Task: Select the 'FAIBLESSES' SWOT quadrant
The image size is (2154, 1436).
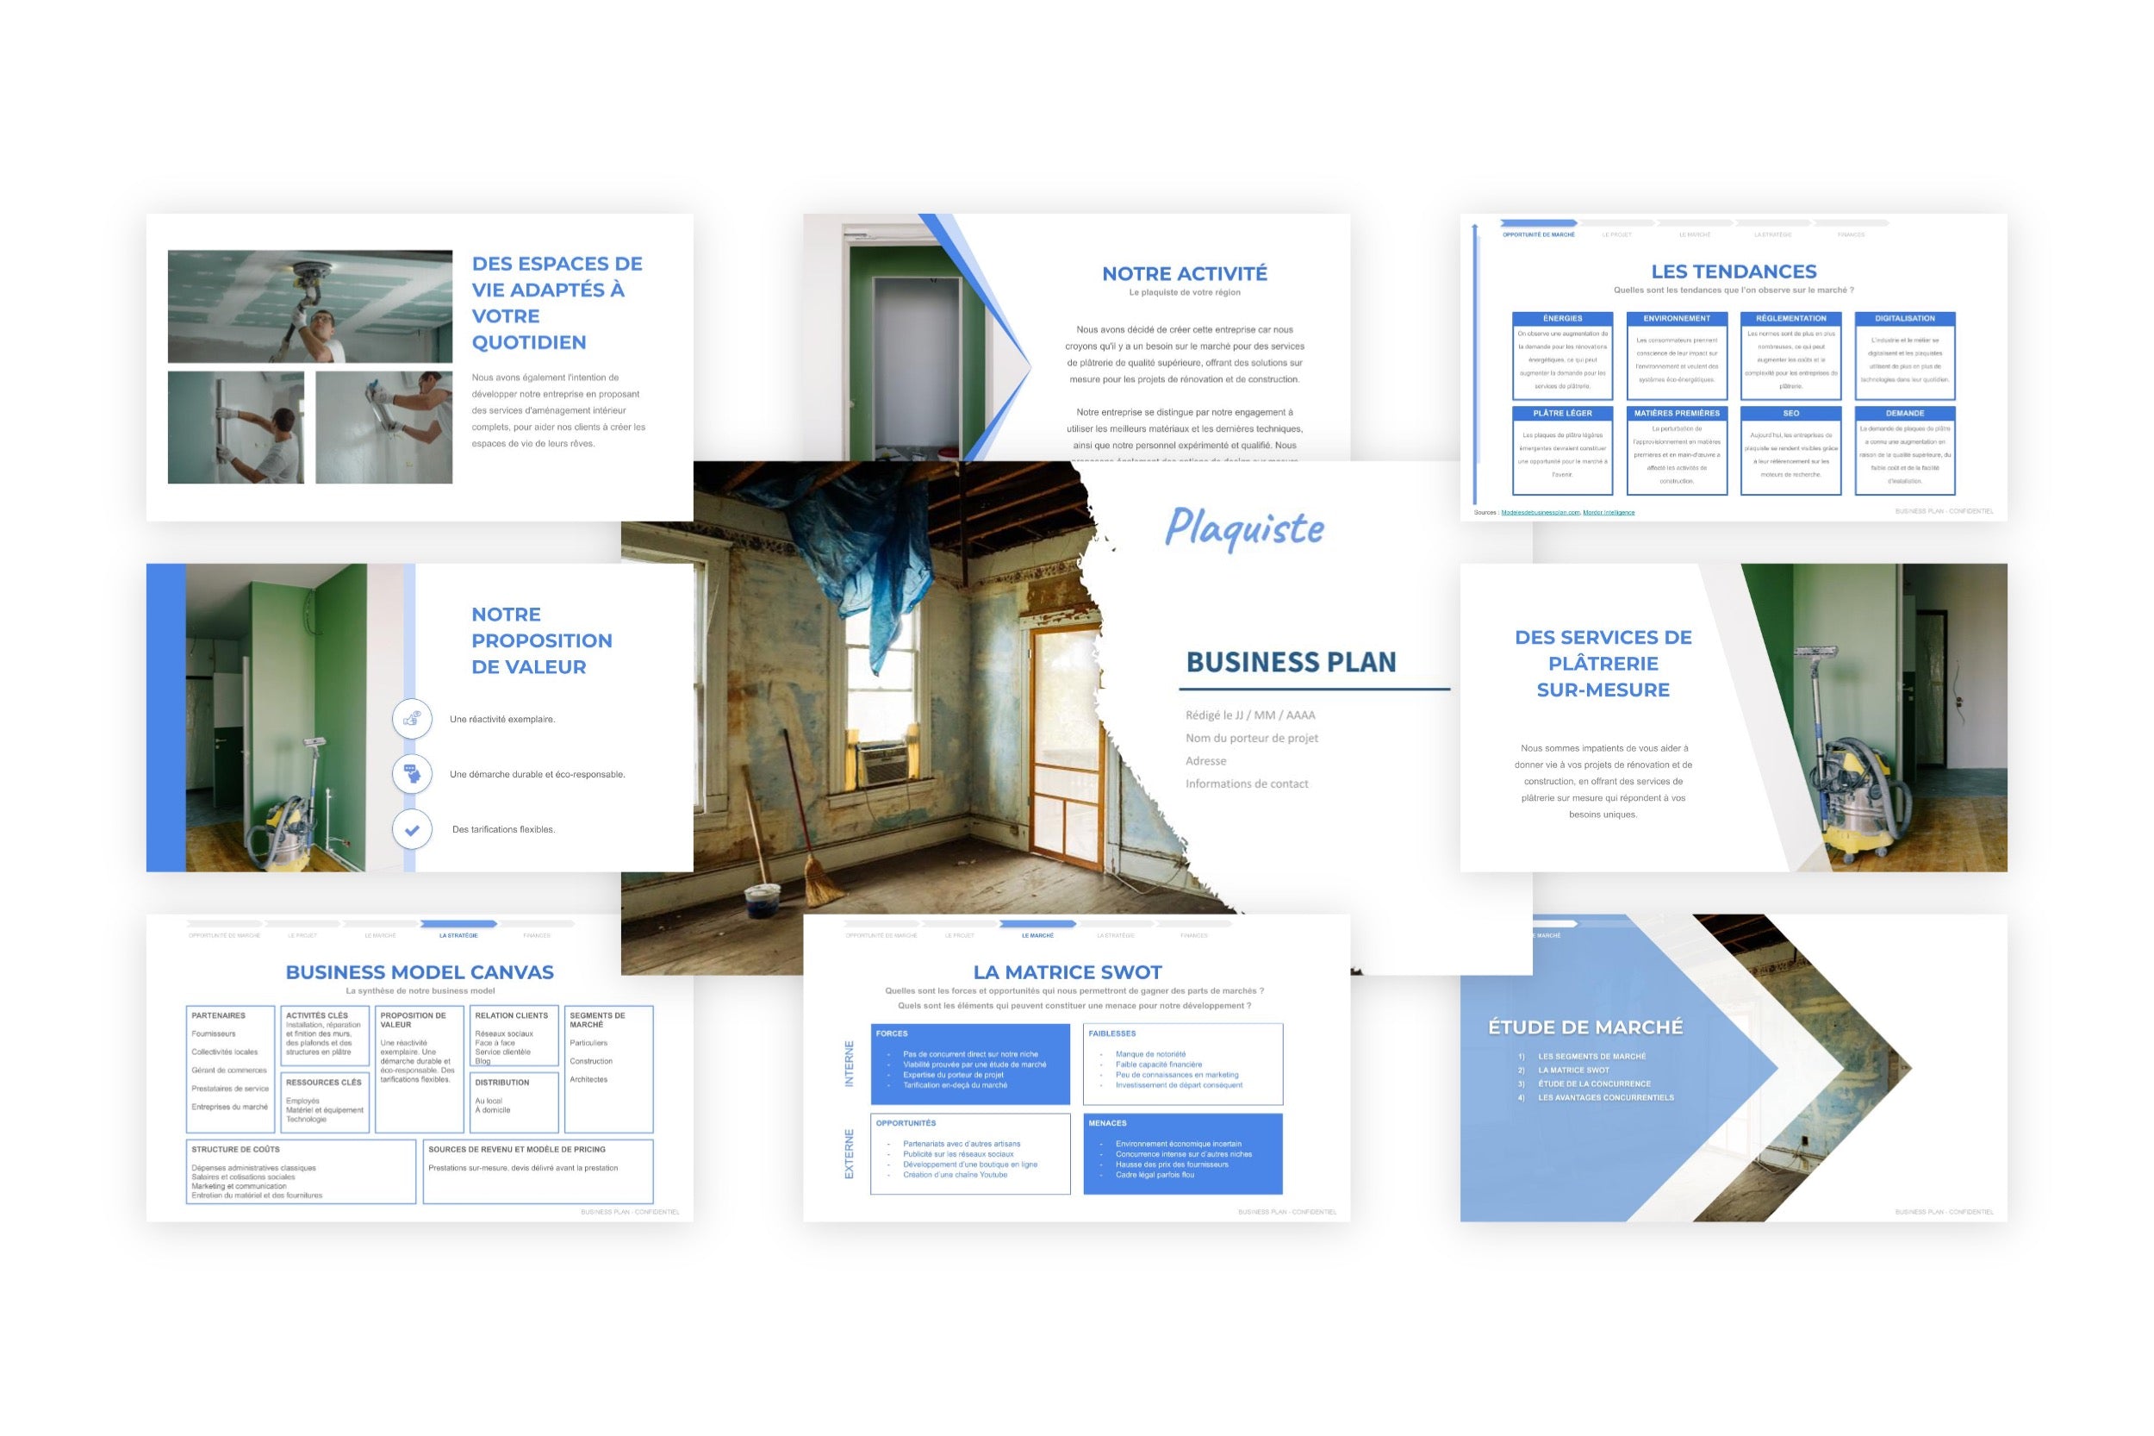Action: pos(1183,1064)
